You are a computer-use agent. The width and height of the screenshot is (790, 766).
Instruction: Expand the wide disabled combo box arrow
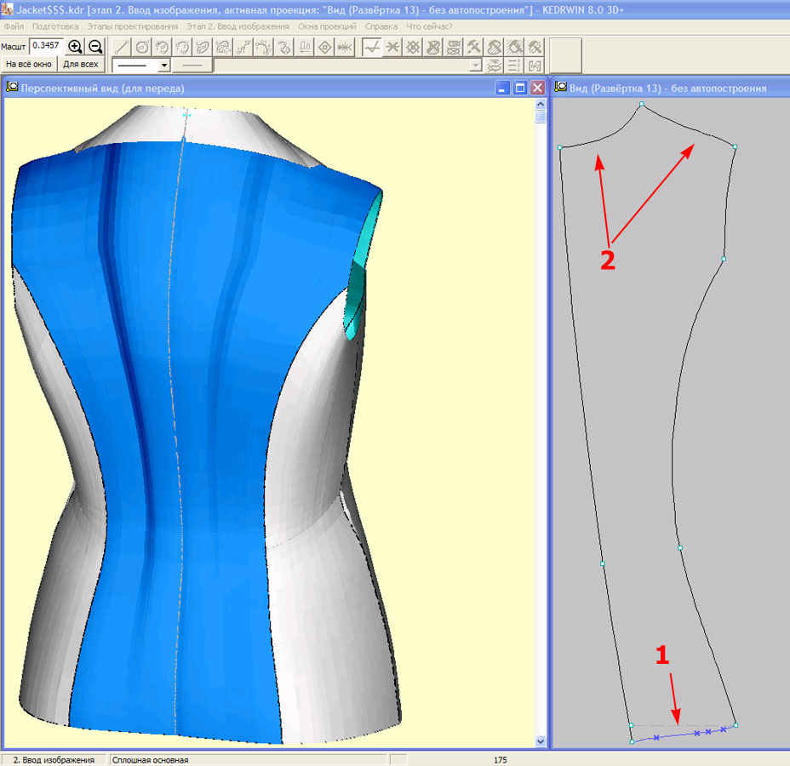pos(476,66)
